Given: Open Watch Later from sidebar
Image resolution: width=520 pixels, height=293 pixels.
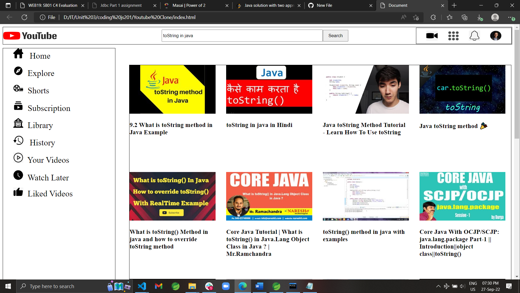Looking at the screenshot, I should coord(48,177).
